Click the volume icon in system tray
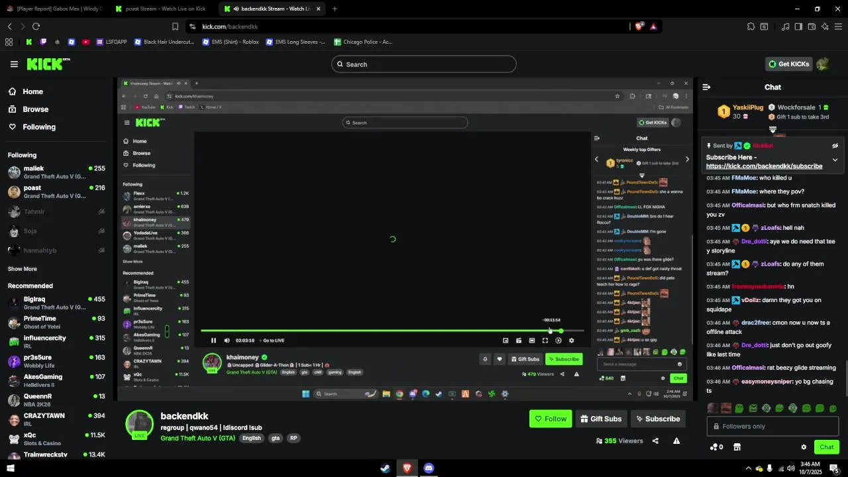Image resolution: width=848 pixels, height=477 pixels. (x=791, y=468)
